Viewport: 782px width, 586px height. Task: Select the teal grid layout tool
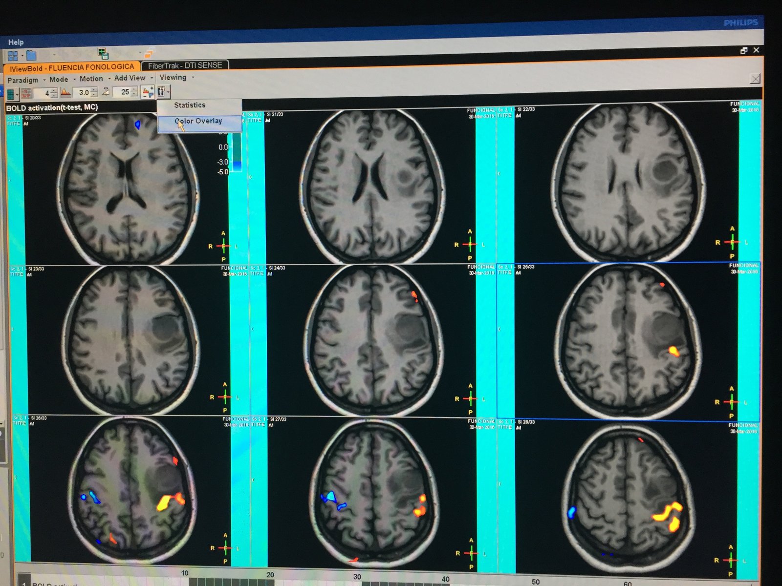click(10, 93)
